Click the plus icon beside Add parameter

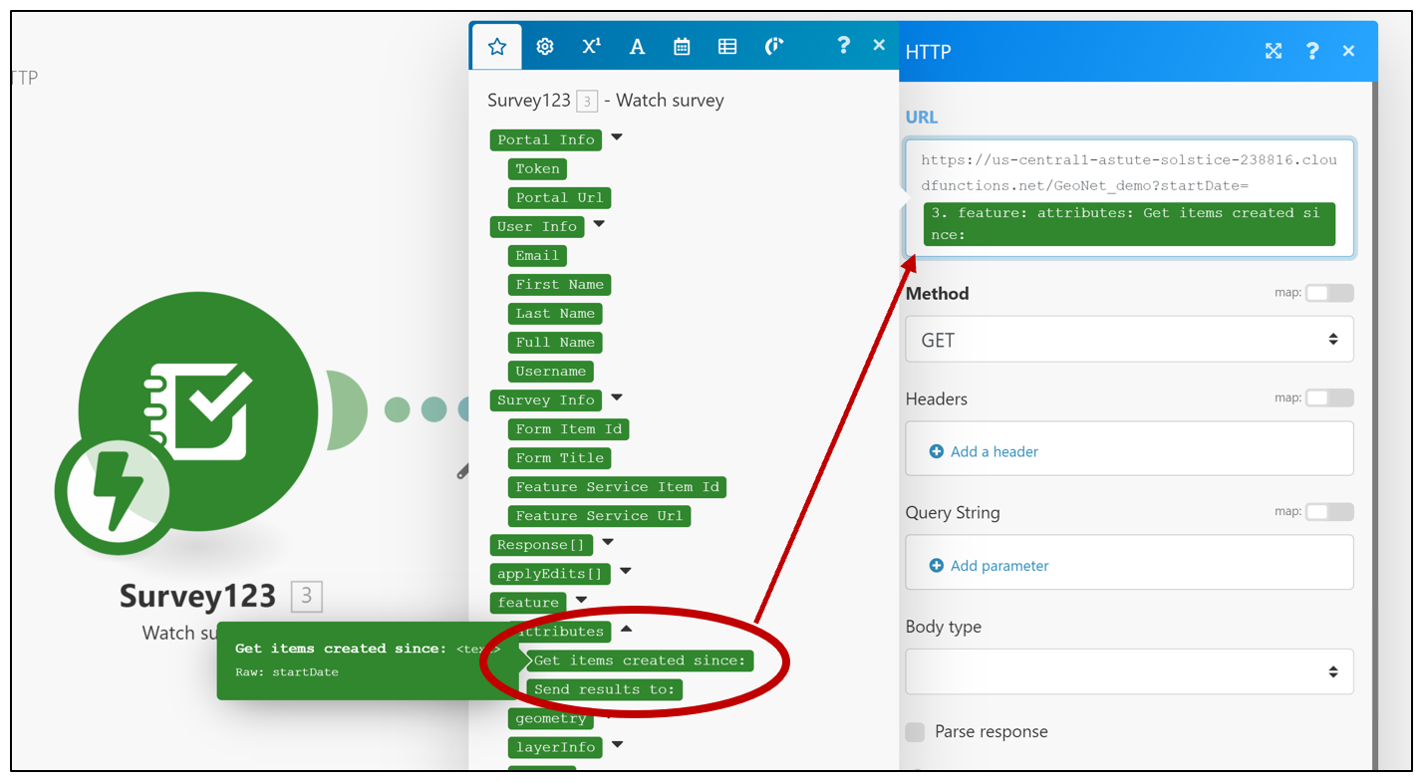click(x=936, y=565)
